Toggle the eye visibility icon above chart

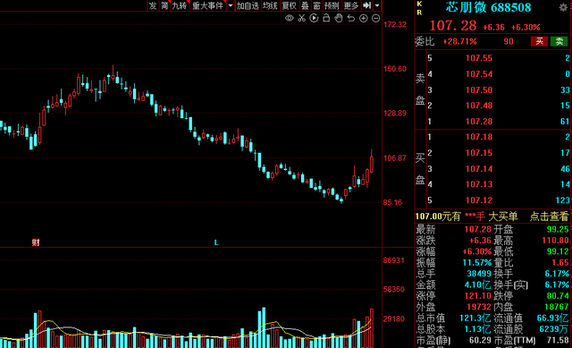click(290, 18)
